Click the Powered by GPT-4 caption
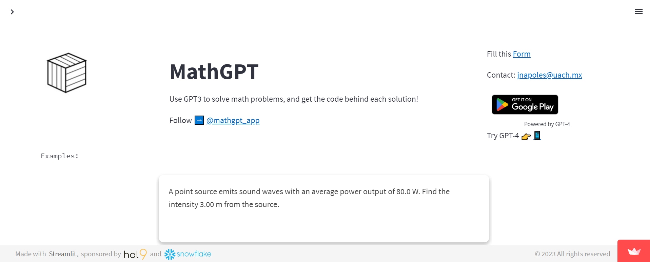650x262 pixels. point(547,124)
